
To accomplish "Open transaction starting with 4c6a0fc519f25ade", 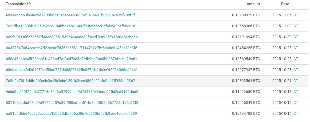I will [x=72, y=92].
